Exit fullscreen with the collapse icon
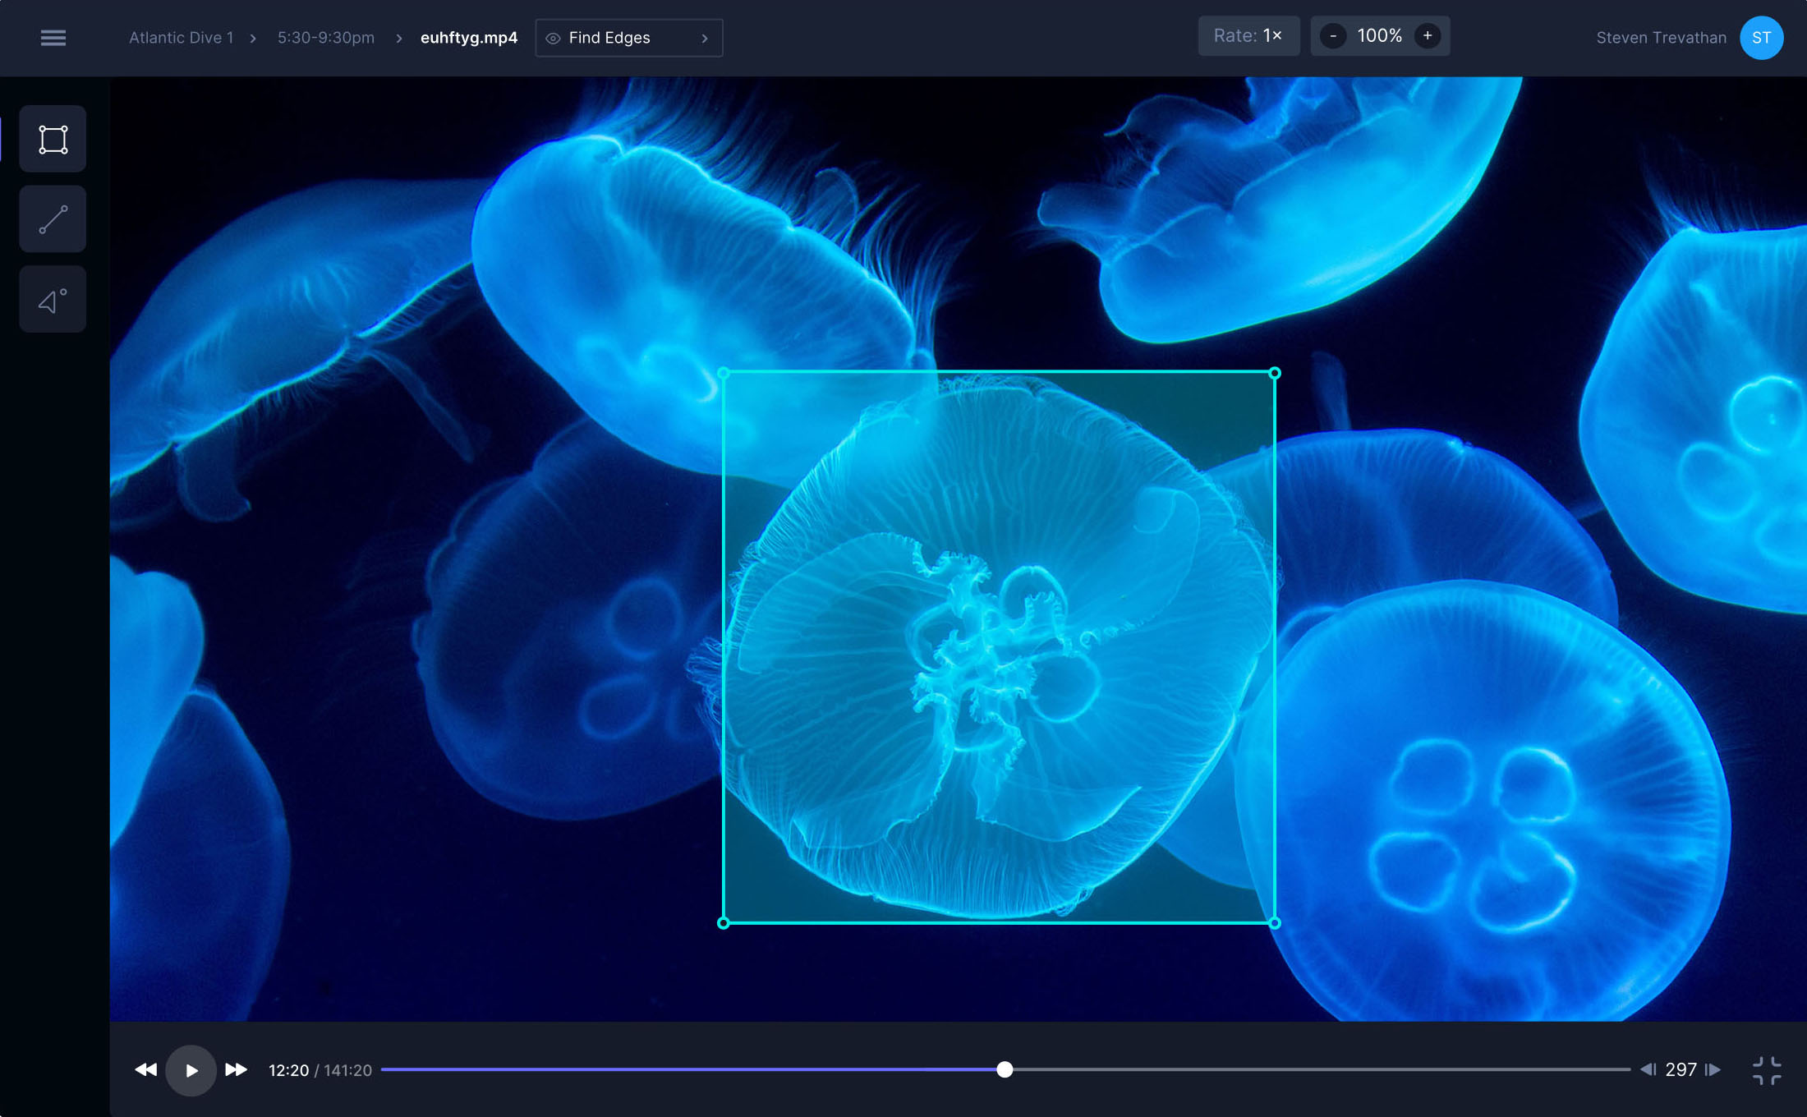 coord(1767,1070)
